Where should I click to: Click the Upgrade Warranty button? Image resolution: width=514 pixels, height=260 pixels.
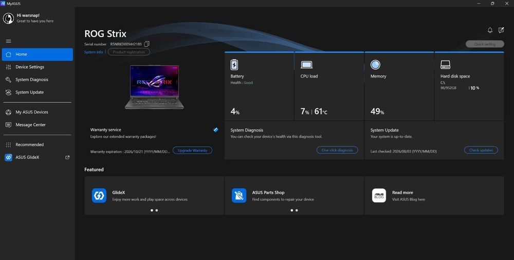pyautogui.click(x=192, y=151)
